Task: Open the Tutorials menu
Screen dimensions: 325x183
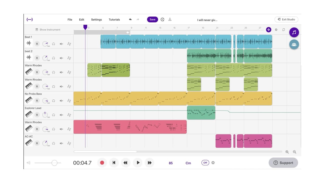Action: coord(114,20)
